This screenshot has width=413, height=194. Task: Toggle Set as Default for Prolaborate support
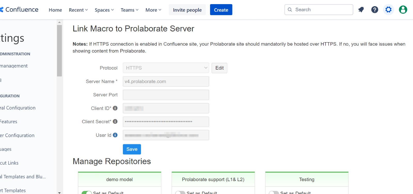tap(180, 192)
